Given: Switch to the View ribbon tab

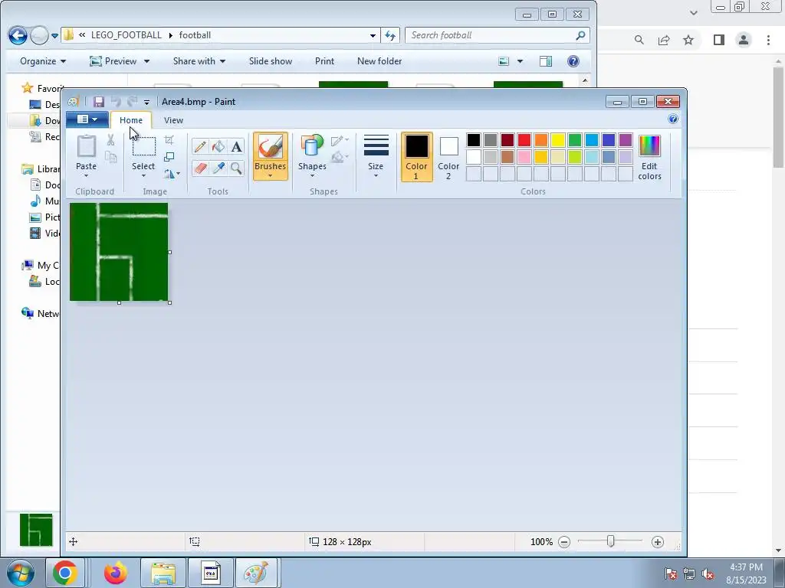Looking at the screenshot, I should pyautogui.click(x=173, y=120).
